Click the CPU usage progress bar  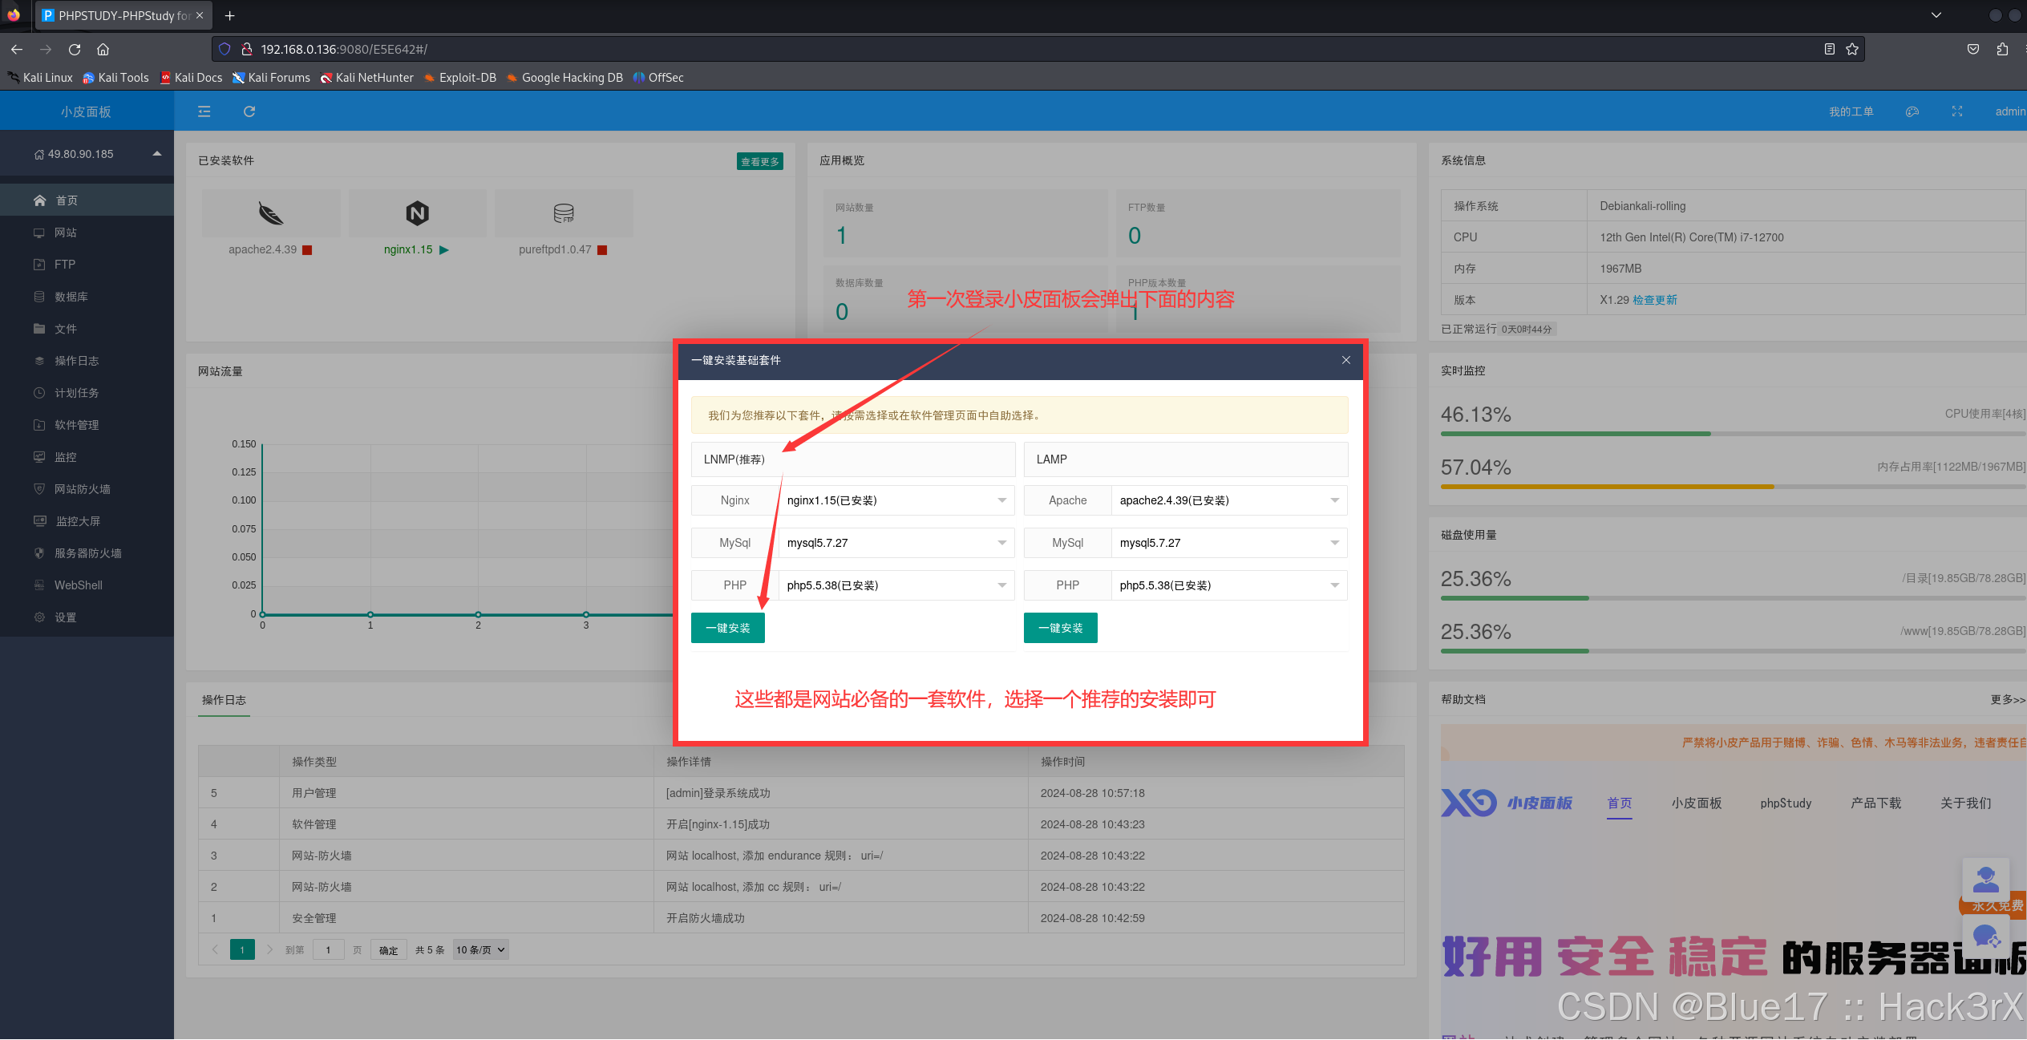point(1732,434)
